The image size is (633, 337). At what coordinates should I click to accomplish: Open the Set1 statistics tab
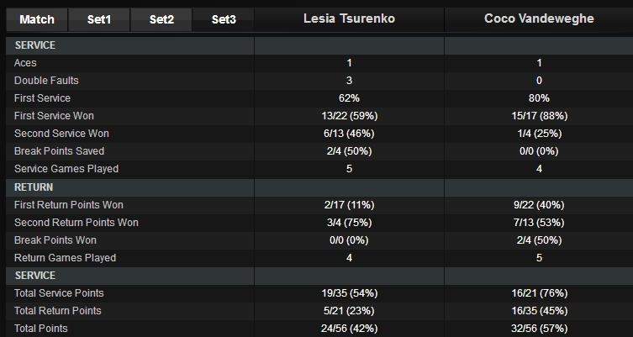(98, 19)
